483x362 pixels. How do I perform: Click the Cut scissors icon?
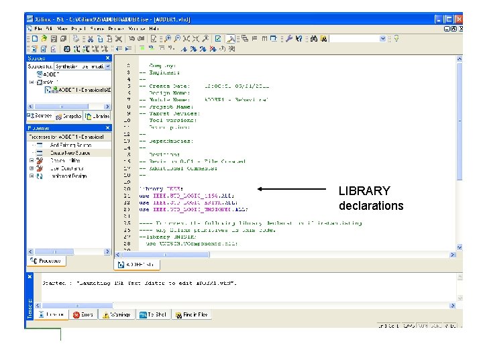tap(90, 40)
